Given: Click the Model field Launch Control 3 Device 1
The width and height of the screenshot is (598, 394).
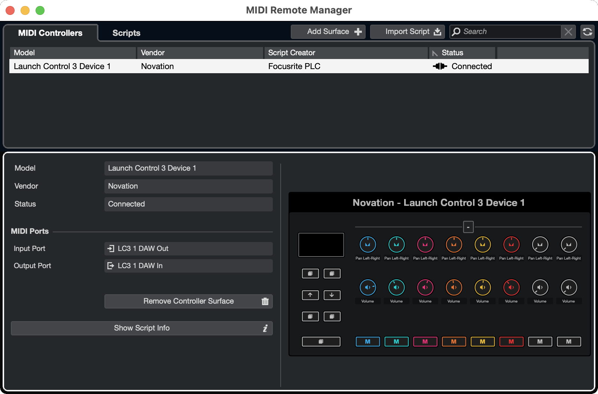Looking at the screenshot, I should click(x=188, y=168).
